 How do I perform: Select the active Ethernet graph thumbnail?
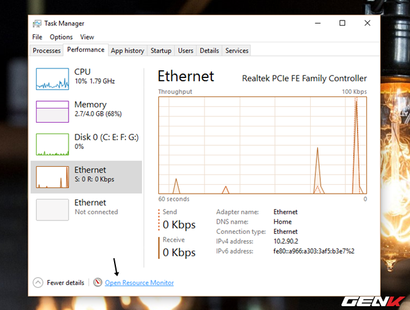pos(53,177)
